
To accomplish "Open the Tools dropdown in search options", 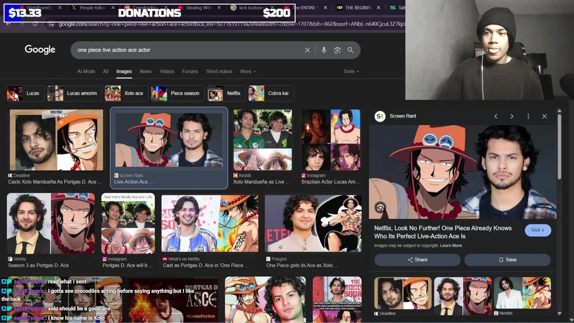I will point(351,71).
